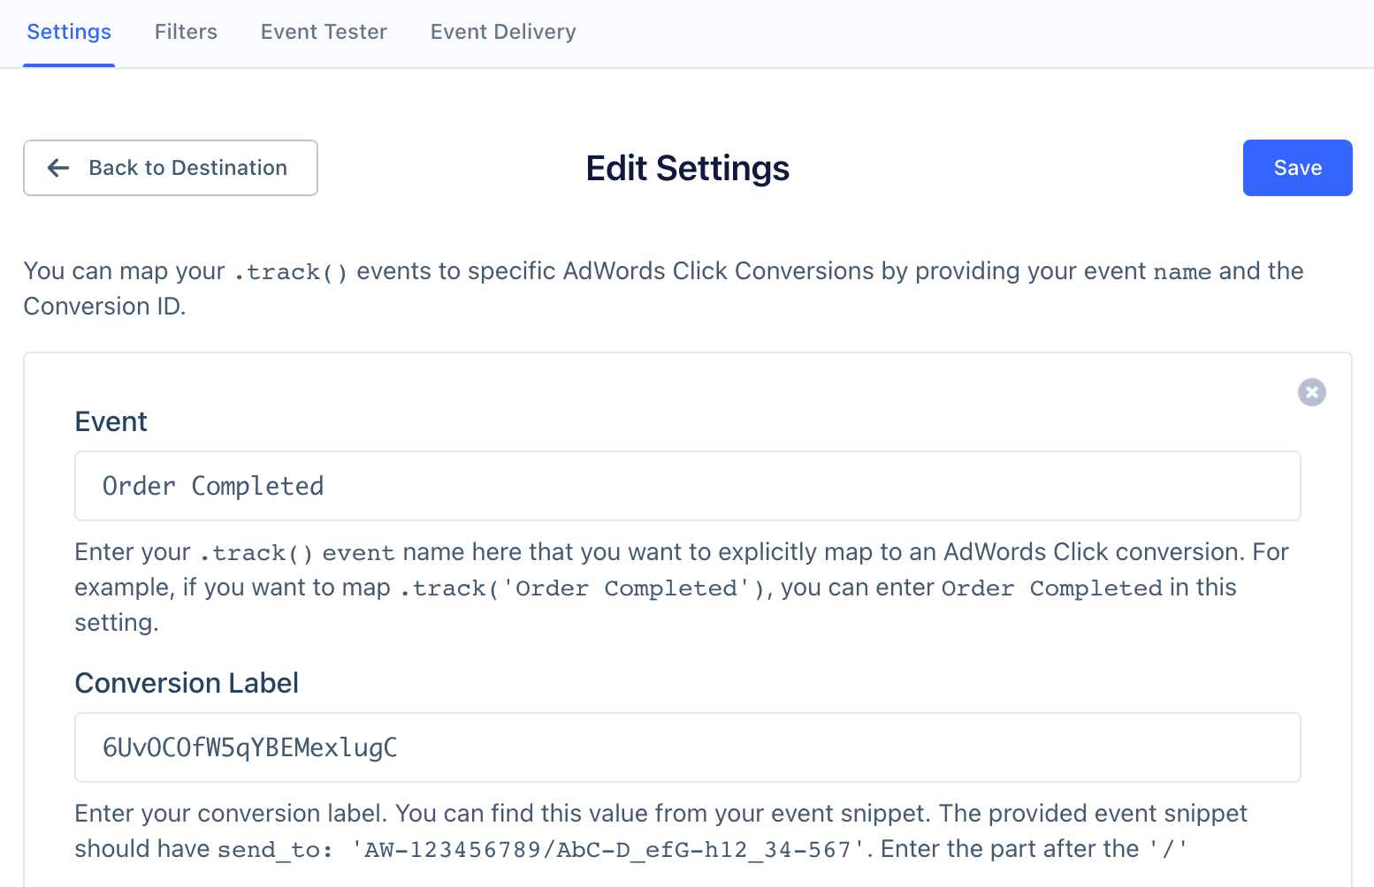
Task: Click Back to Destination
Action: coord(170,168)
